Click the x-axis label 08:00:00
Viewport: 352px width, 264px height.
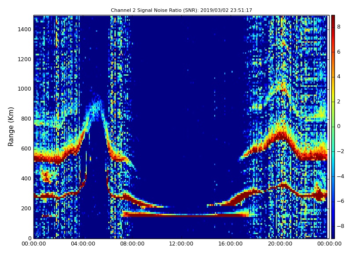[132, 244]
